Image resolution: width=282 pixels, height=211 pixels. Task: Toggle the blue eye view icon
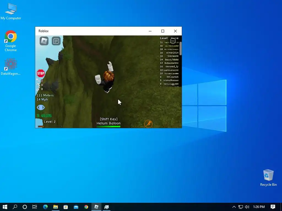coord(41,107)
